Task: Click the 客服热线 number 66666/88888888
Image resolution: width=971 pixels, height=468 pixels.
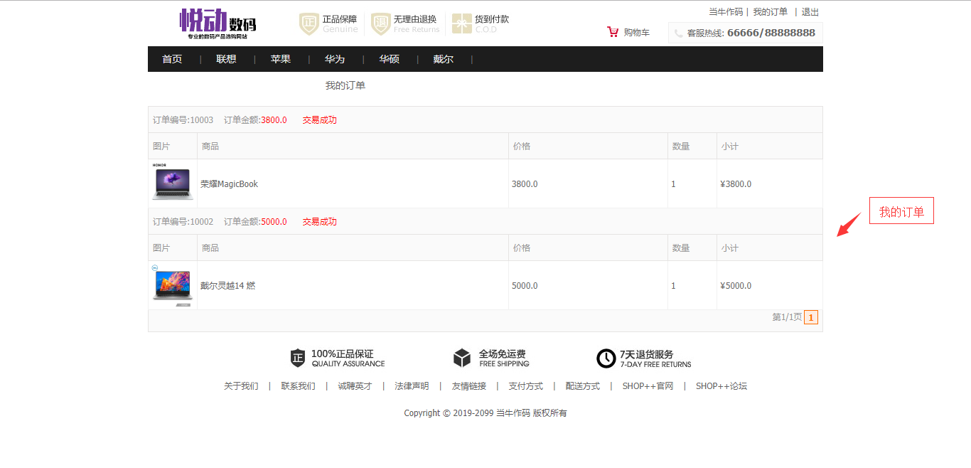Action: (x=771, y=33)
